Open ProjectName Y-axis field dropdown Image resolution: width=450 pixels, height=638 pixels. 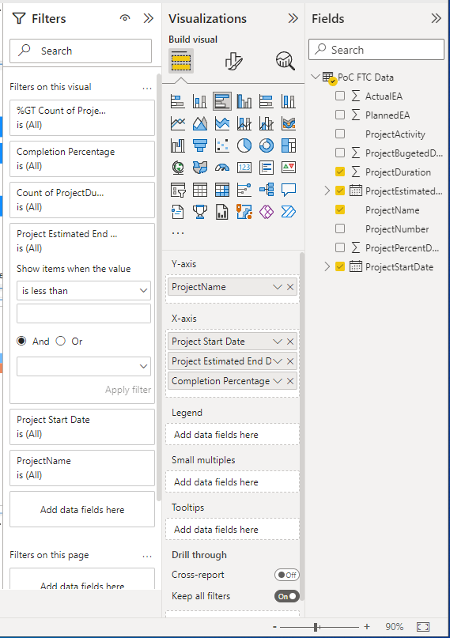pyautogui.click(x=278, y=287)
